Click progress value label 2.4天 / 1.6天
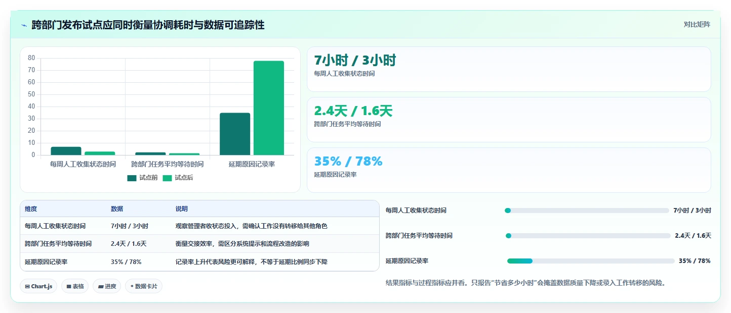 pos(693,236)
